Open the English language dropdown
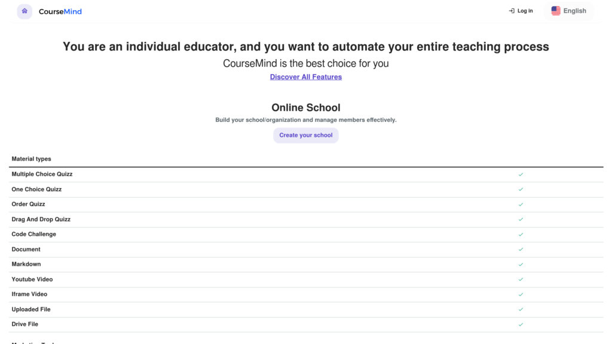This screenshot has height=344, width=612. tap(569, 11)
